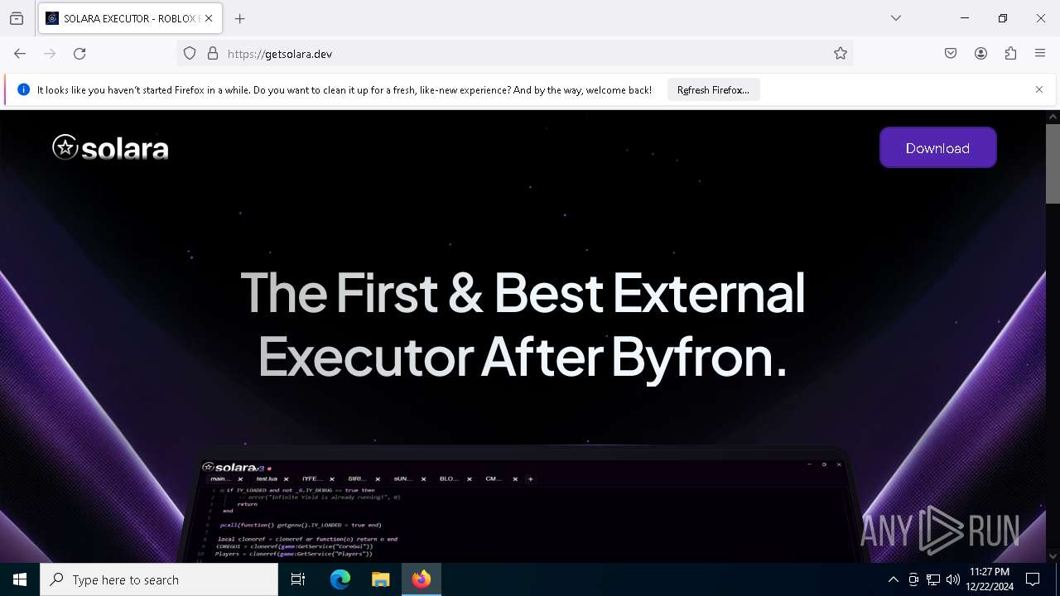Click the Firefox taskbar icon
The image size is (1060, 596).
click(x=422, y=579)
